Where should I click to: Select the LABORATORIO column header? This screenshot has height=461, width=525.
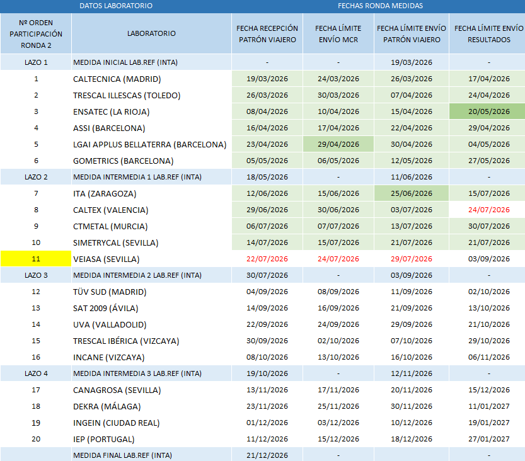(151, 34)
